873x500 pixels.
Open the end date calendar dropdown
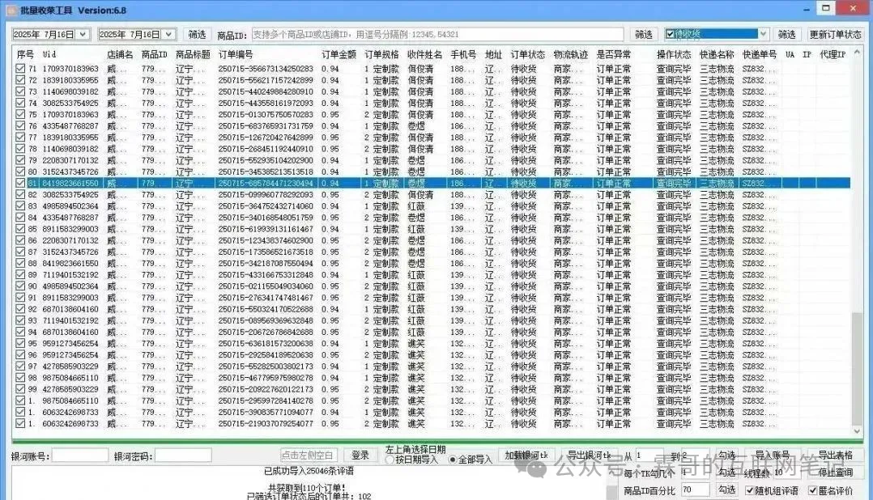click(x=168, y=34)
